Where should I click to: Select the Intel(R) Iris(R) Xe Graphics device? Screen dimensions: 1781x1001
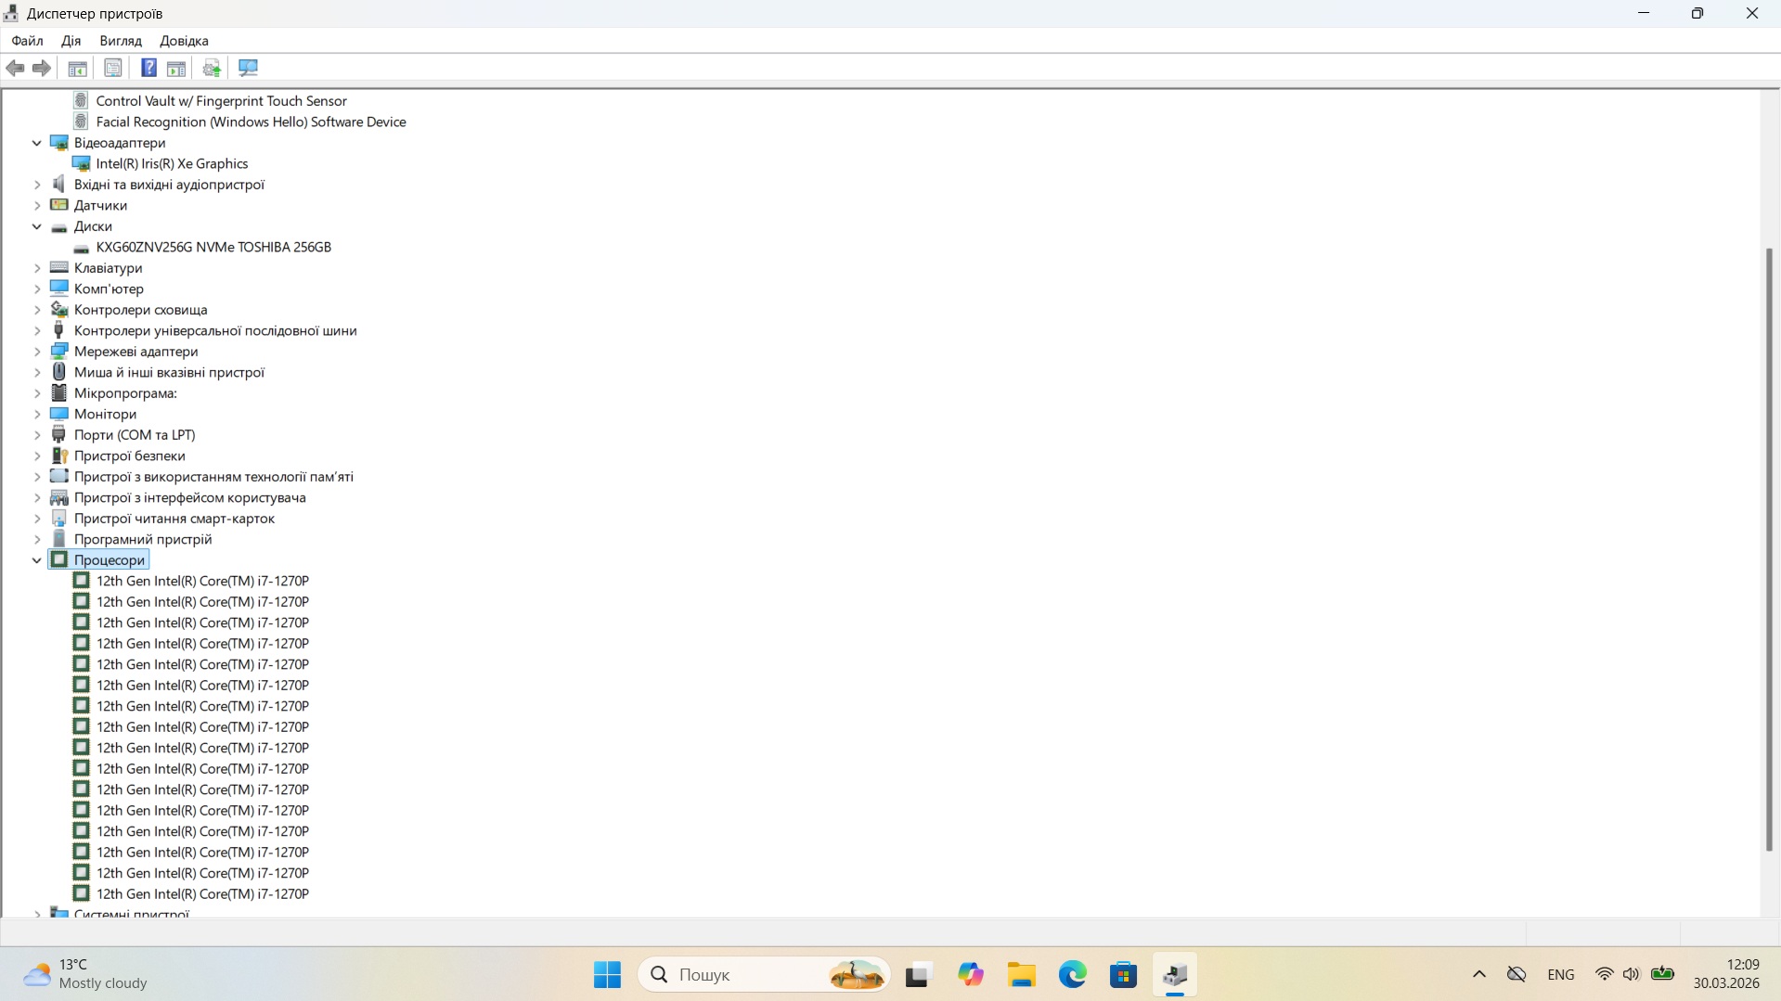[172, 164]
